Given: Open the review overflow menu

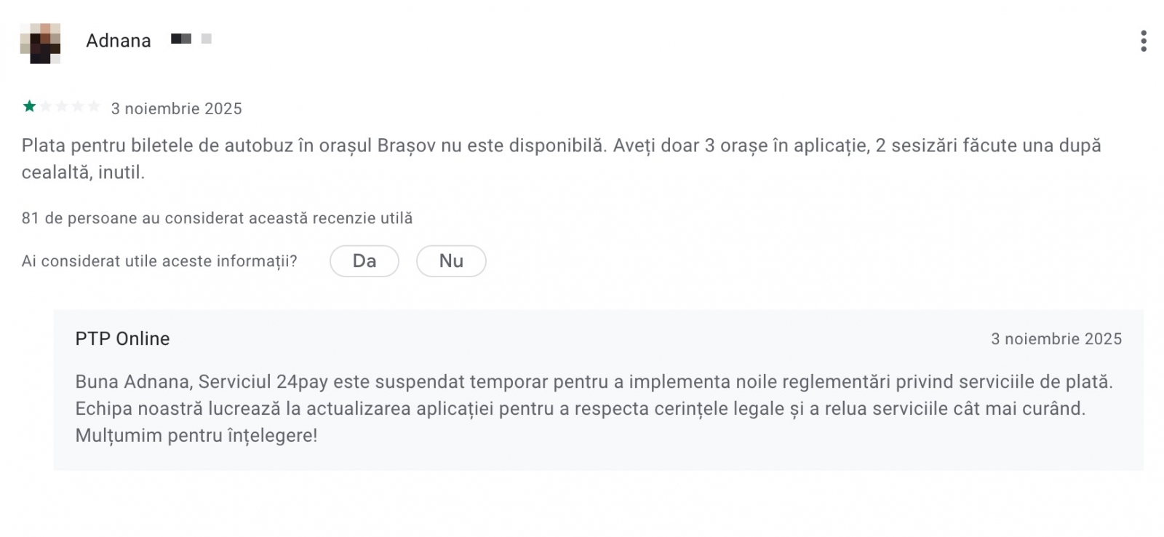Looking at the screenshot, I should (x=1144, y=43).
